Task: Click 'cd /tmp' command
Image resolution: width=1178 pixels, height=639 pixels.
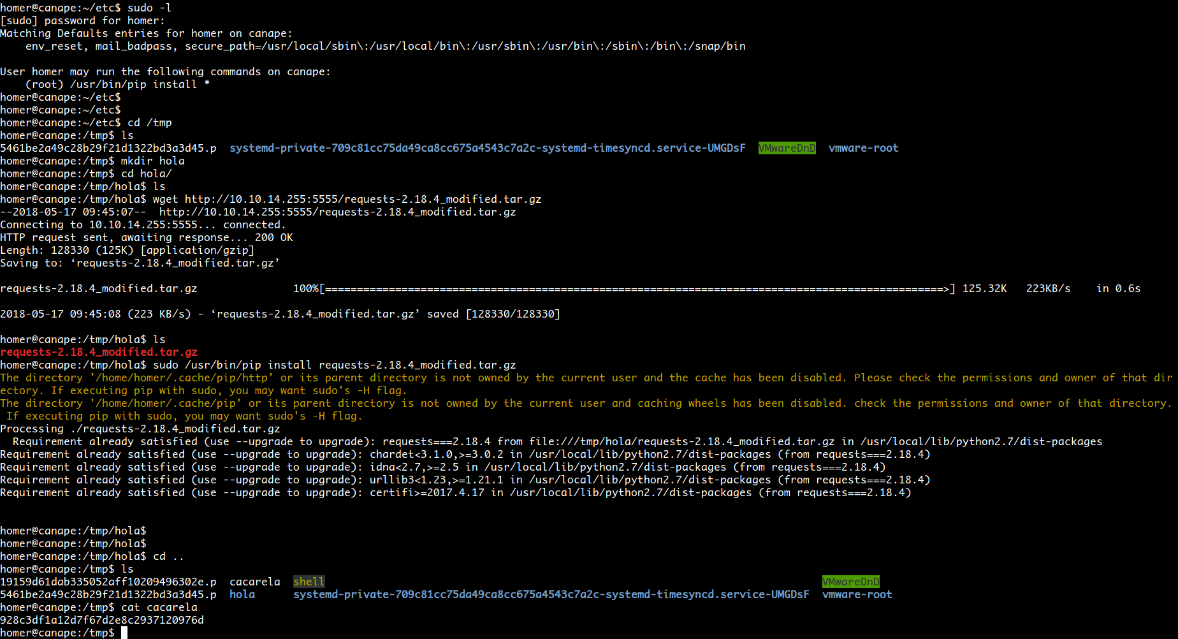Action: point(150,122)
